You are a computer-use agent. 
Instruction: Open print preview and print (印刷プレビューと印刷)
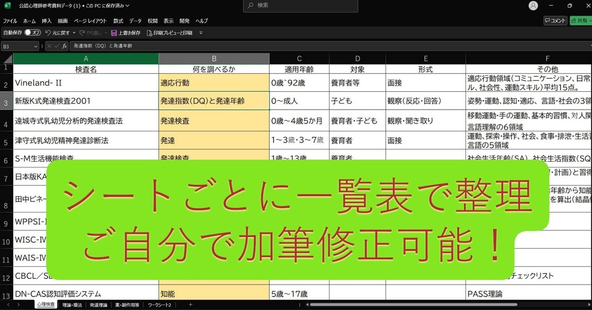click(x=169, y=33)
